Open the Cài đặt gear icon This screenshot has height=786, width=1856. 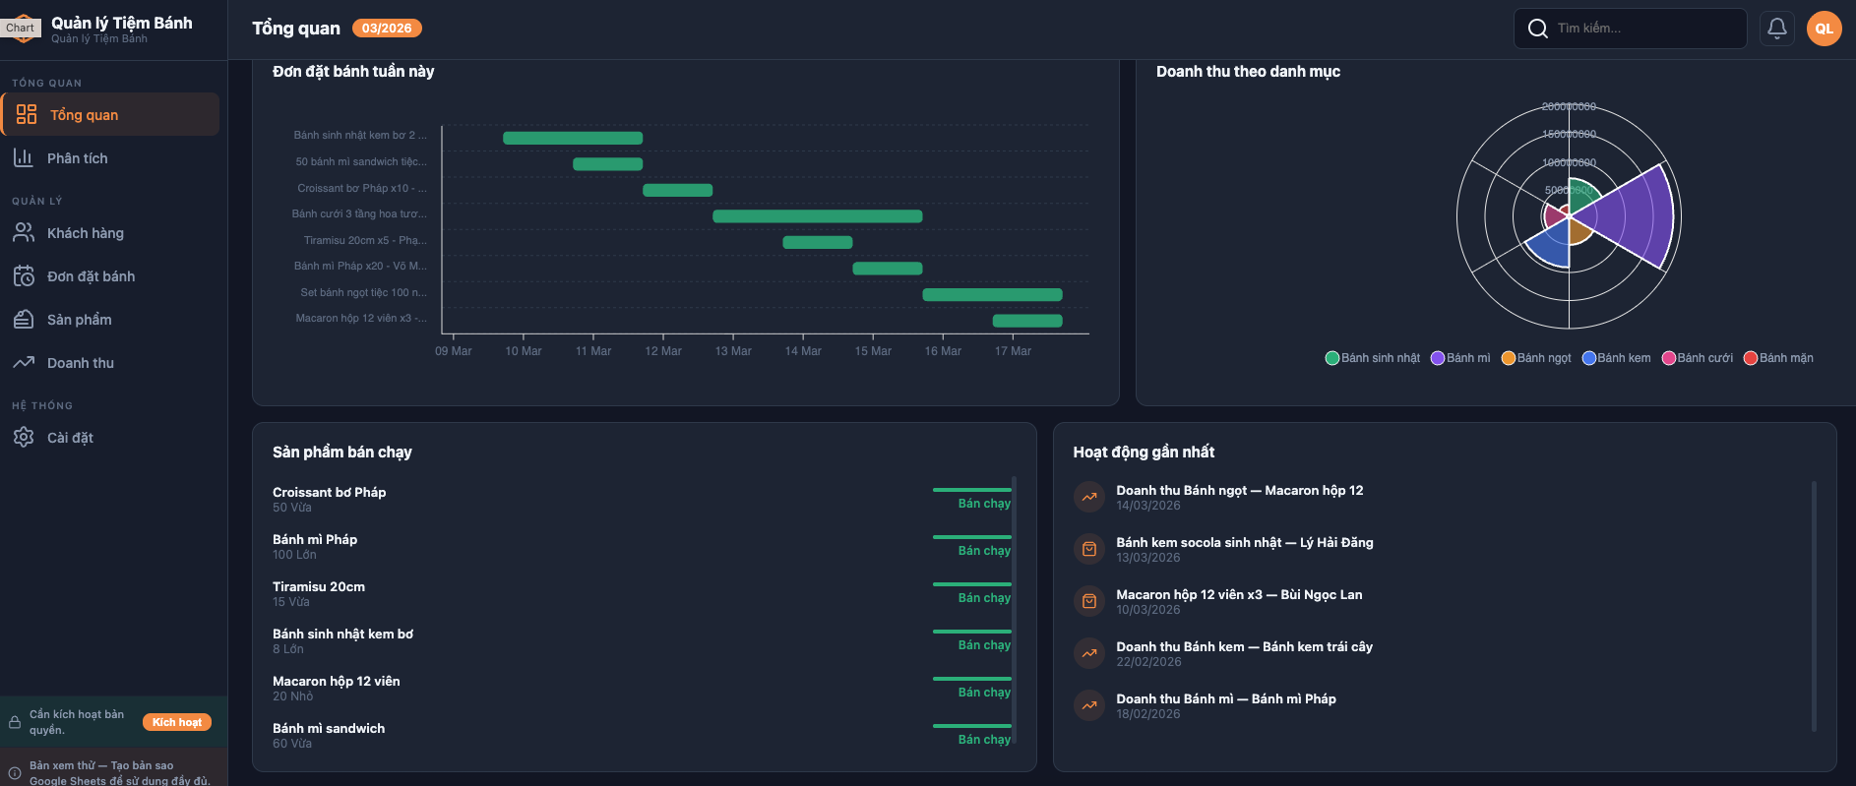click(x=24, y=437)
